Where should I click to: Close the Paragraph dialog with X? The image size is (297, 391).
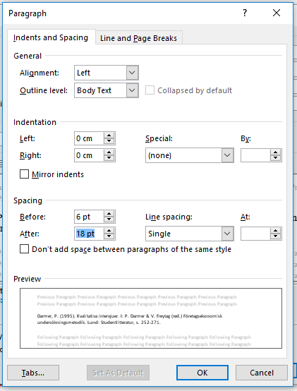coord(277,13)
